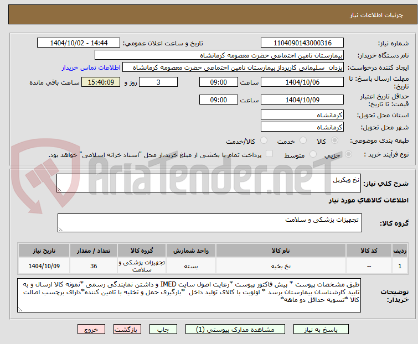The width and height of the screenshot is (418, 344).
Task: Click the announcement date field 1404/10/02 - 14:44
Action: (x=79, y=43)
